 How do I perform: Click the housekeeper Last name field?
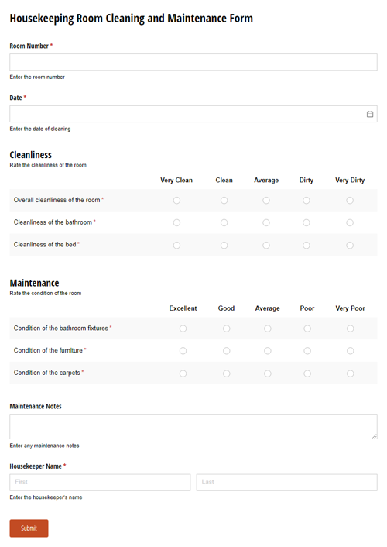coord(286,482)
